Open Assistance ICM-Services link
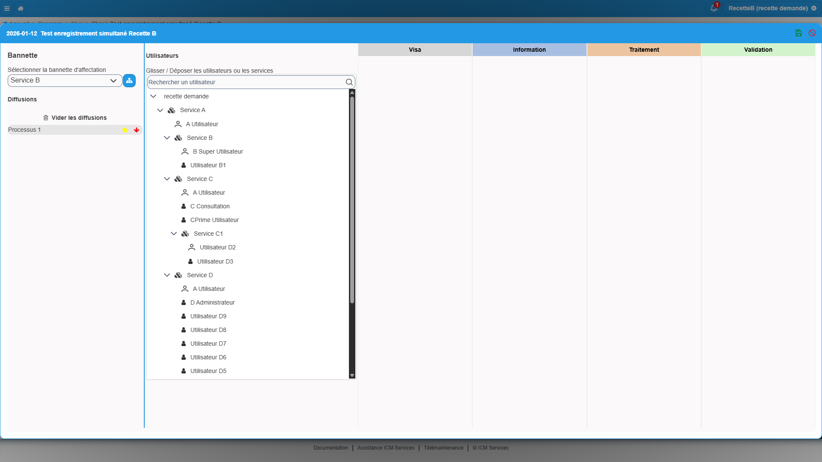 click(386, 448)
